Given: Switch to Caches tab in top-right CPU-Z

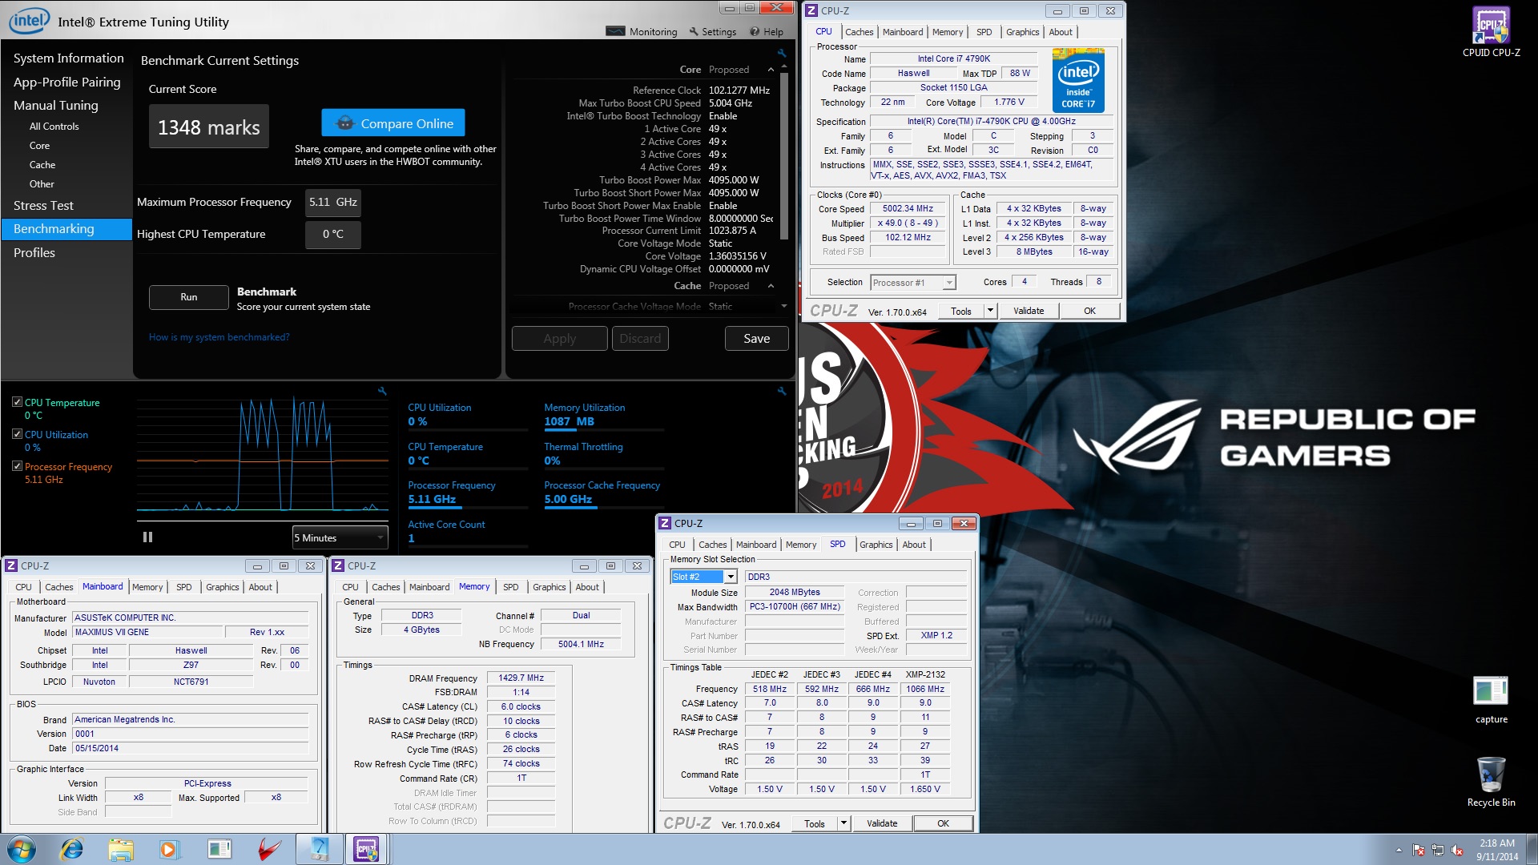Looking at the screenshot, I should click(859, 32).
